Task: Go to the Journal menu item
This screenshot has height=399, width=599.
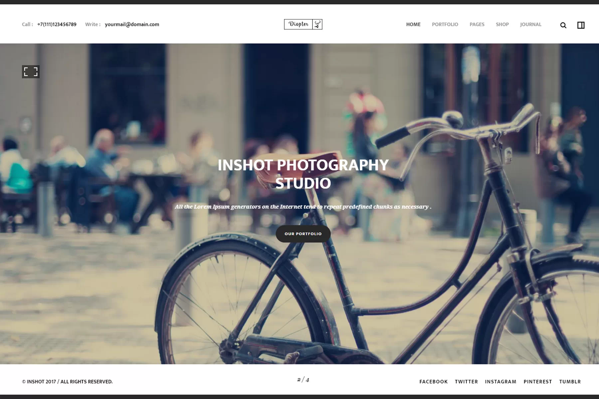Action: click(530, 25)
